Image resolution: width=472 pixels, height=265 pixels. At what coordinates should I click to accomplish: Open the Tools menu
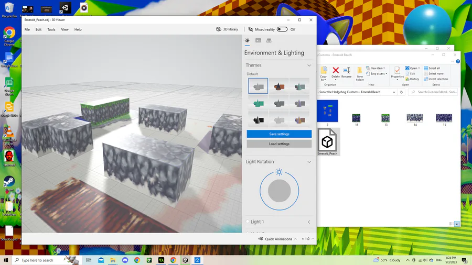[51, 29]
